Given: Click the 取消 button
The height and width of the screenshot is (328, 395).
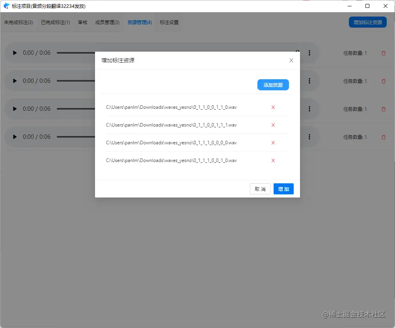Looking at the screenshot, I should (260, 189).
